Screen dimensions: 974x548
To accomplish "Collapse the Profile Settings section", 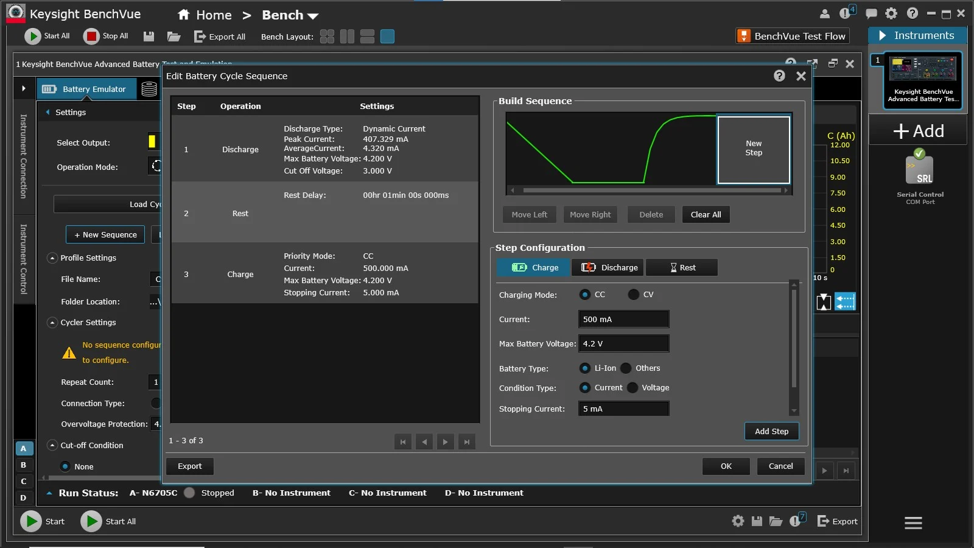I will (52, 258).
